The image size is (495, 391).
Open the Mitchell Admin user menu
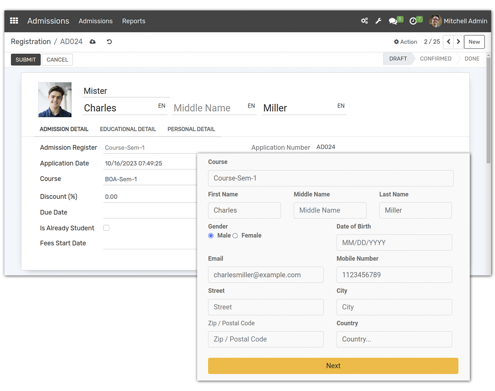click(x=458, y=21)
